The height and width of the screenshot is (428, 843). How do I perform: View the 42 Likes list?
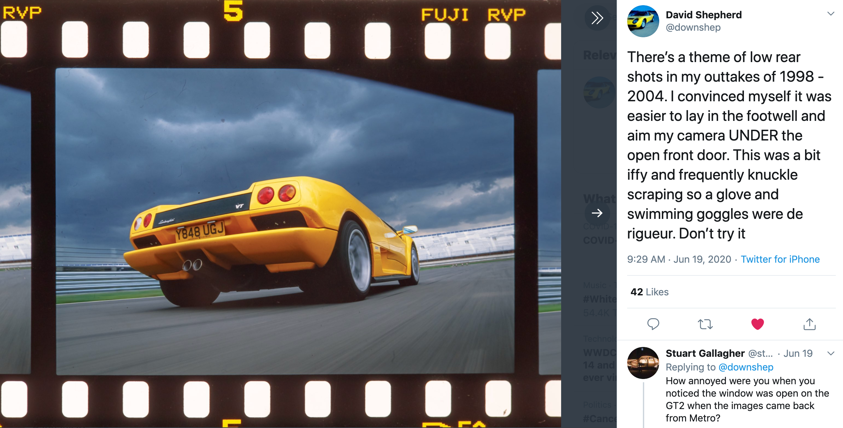tap(649, 292)
